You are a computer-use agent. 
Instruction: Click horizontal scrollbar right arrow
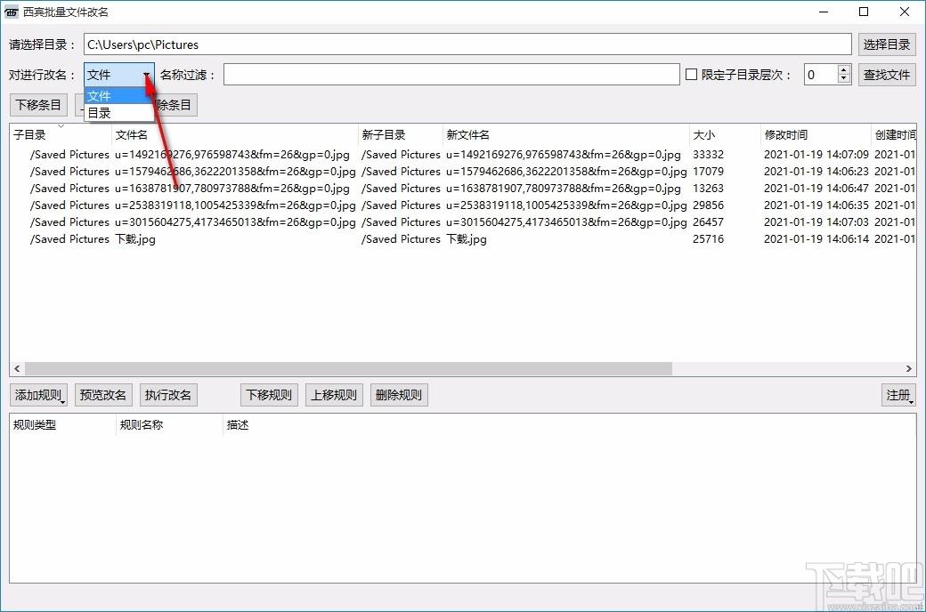909,369
